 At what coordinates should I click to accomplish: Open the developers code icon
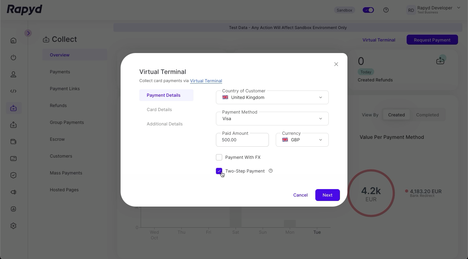13,91
